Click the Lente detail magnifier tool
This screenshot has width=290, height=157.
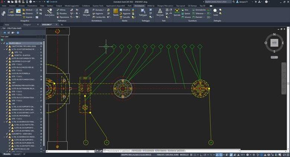tap(216, 13)
